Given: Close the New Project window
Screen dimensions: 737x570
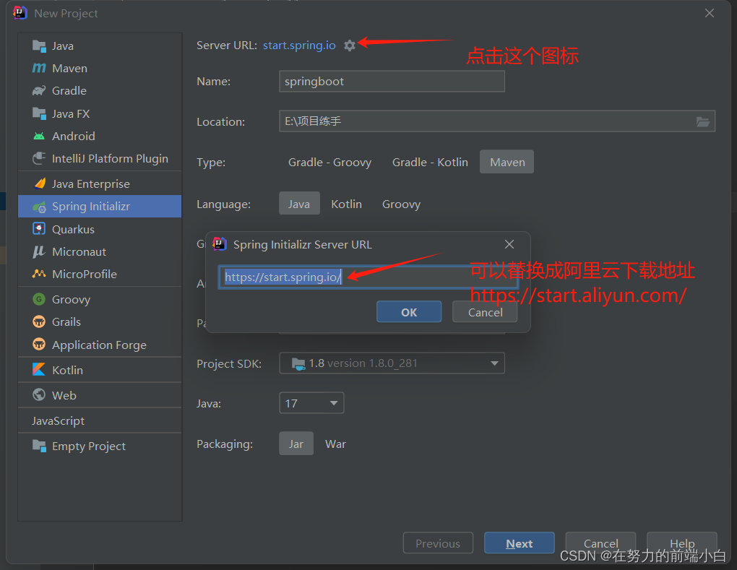Looking at the screenshot, I should point(710,13).
